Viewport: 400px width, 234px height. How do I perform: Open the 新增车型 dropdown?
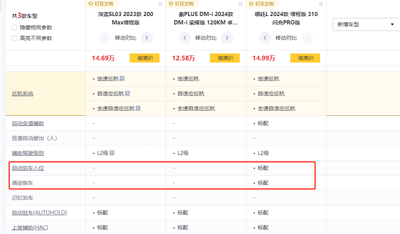coord(366,24)
